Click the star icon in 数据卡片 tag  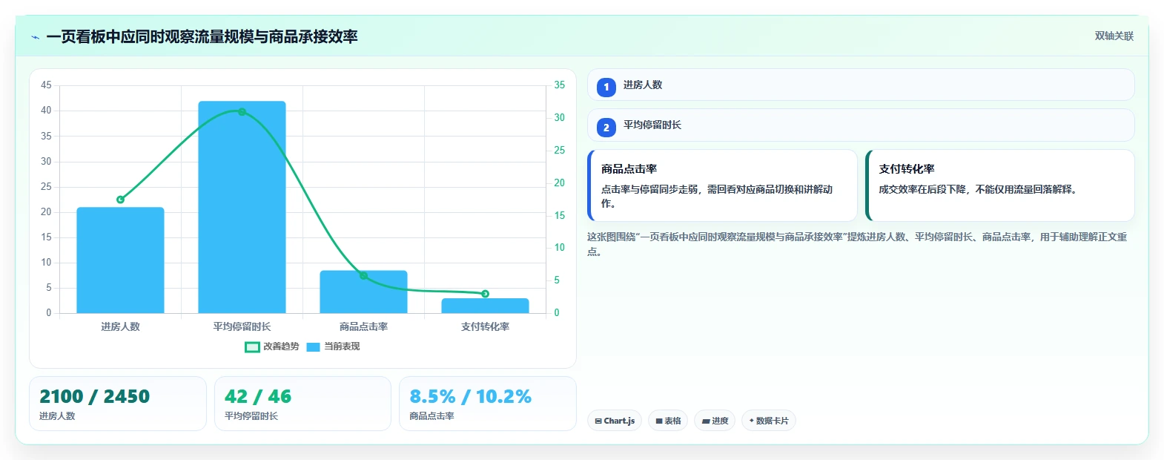click(752, 421)
